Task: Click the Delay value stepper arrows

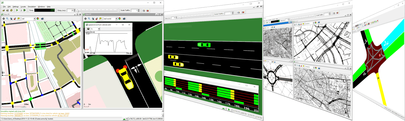Action: click(74, 10)
